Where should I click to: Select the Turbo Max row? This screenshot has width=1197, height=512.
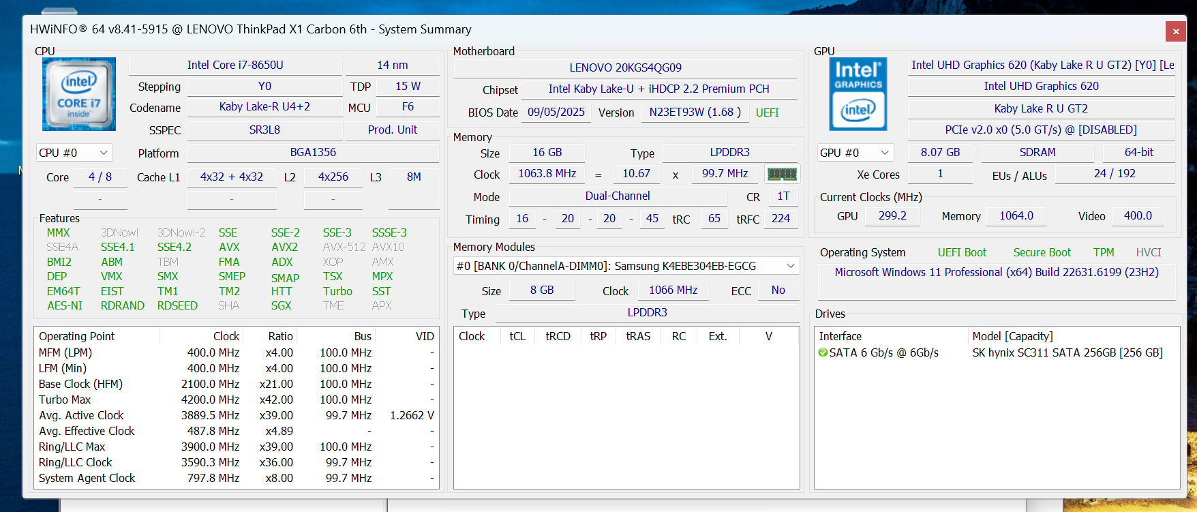(x=237, y=400)
